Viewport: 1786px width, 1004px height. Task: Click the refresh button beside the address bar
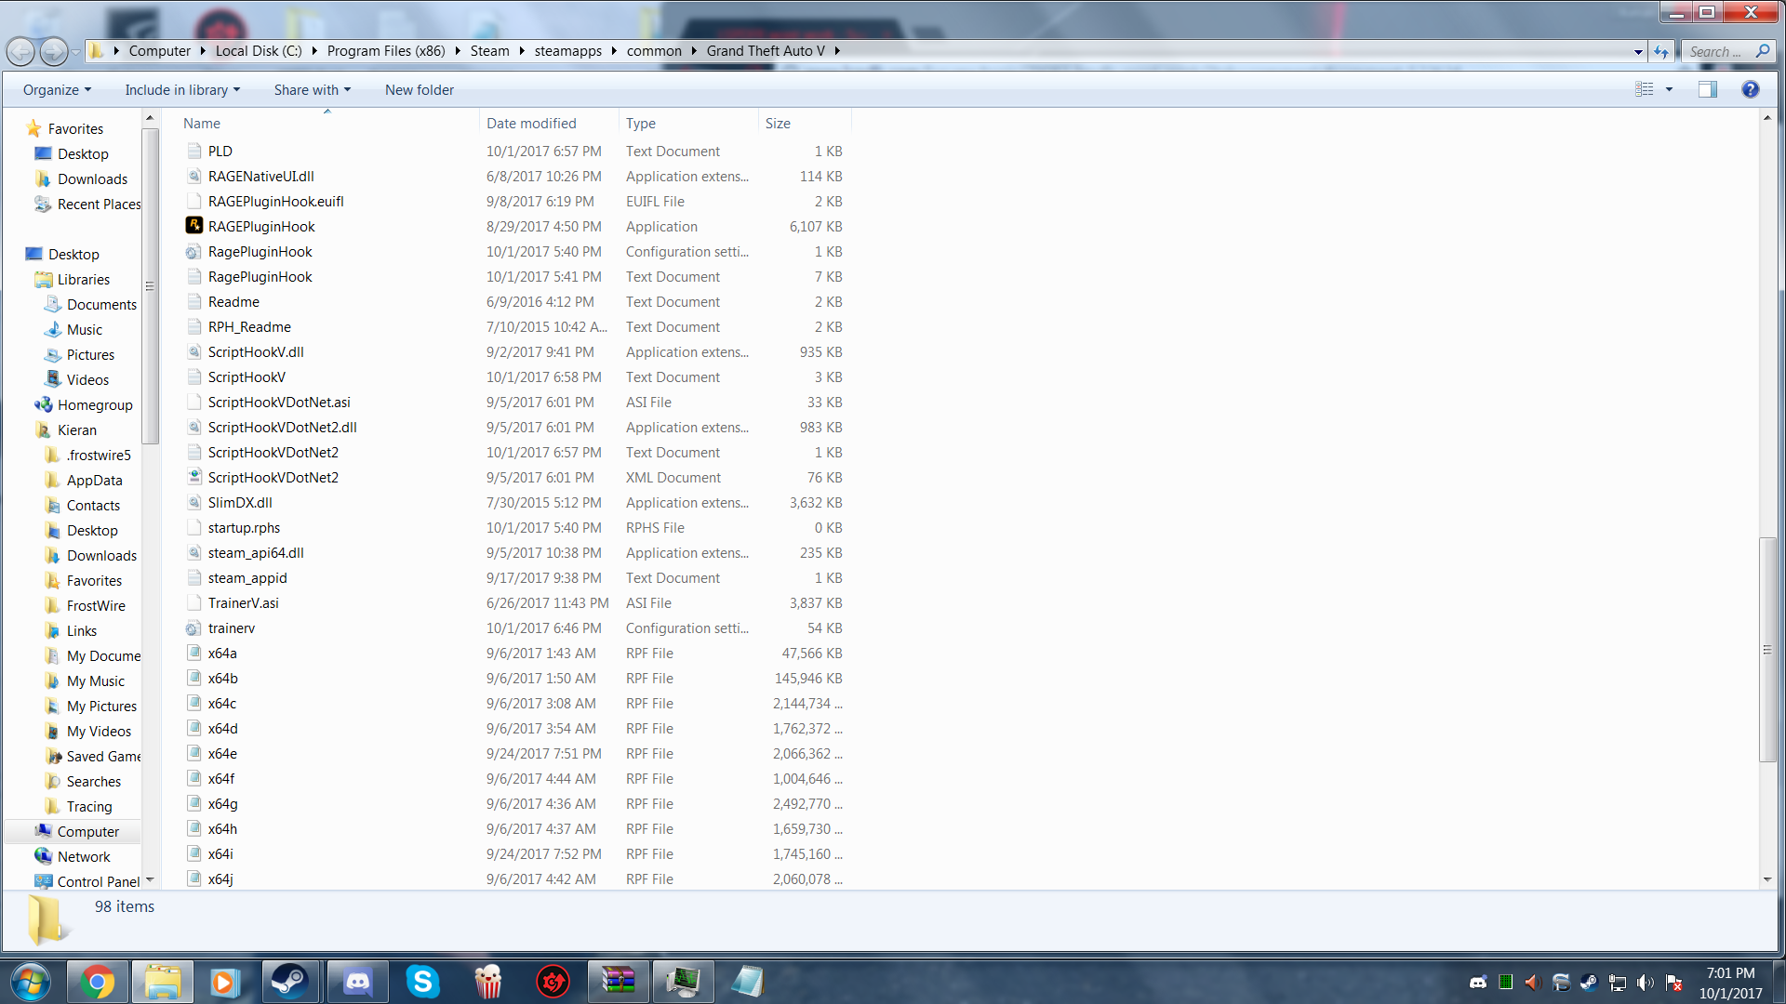(x=1661, y=51)
